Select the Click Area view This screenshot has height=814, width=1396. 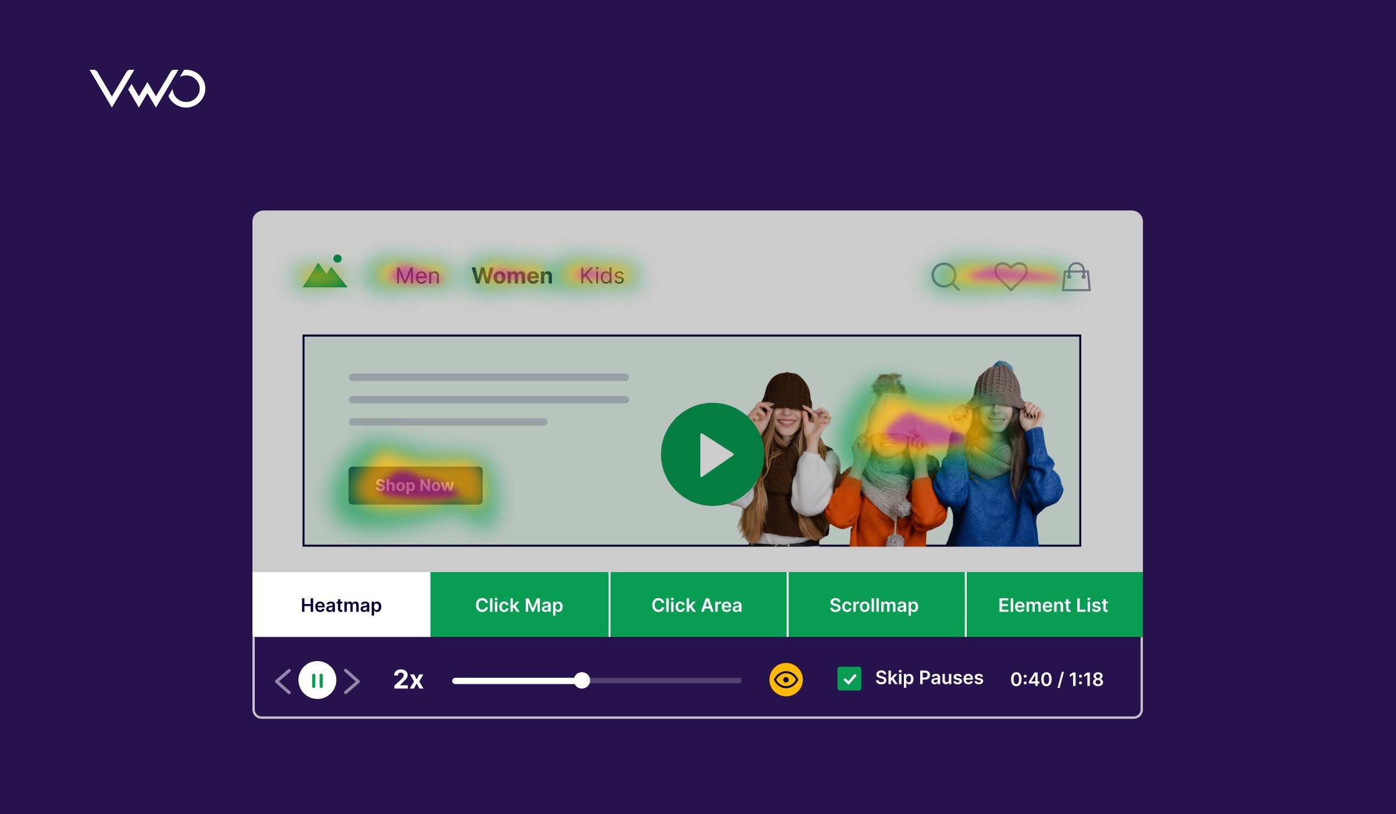(698, 606)
